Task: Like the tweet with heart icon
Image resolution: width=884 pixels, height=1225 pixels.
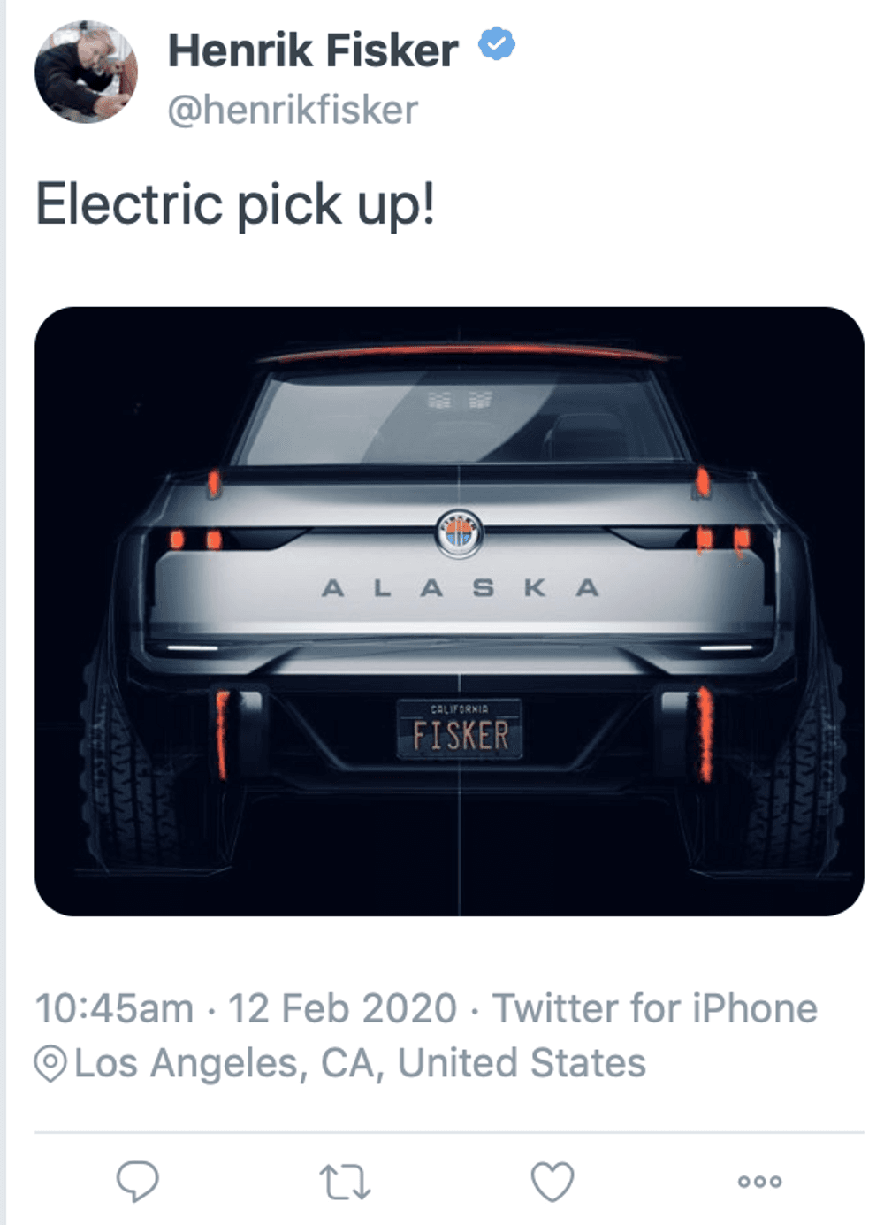Action: [552, 1182]
